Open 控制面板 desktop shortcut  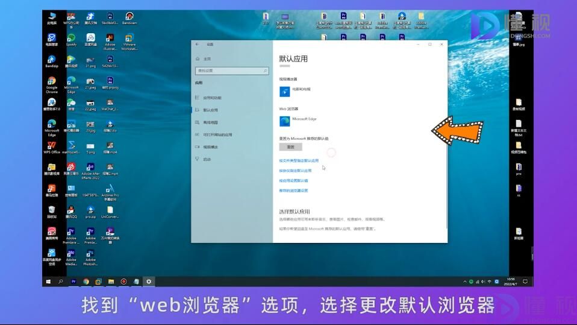pos(71,191)
